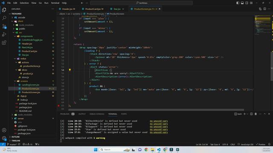Open the Run and Debug view
The height and width of the screenshot is (153, 273).
pyautogui.click(x=4, y=34)
